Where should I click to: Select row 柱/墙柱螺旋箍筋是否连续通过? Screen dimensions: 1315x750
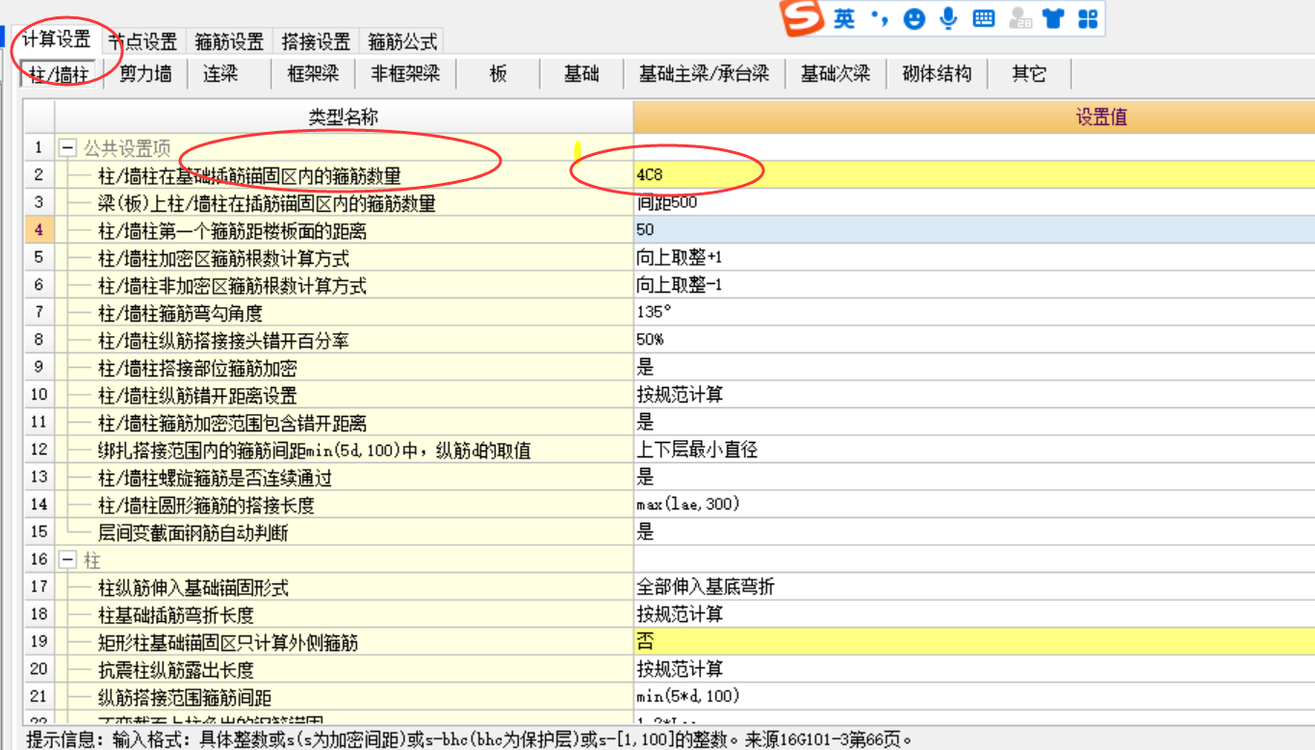[x=215, y=478]
